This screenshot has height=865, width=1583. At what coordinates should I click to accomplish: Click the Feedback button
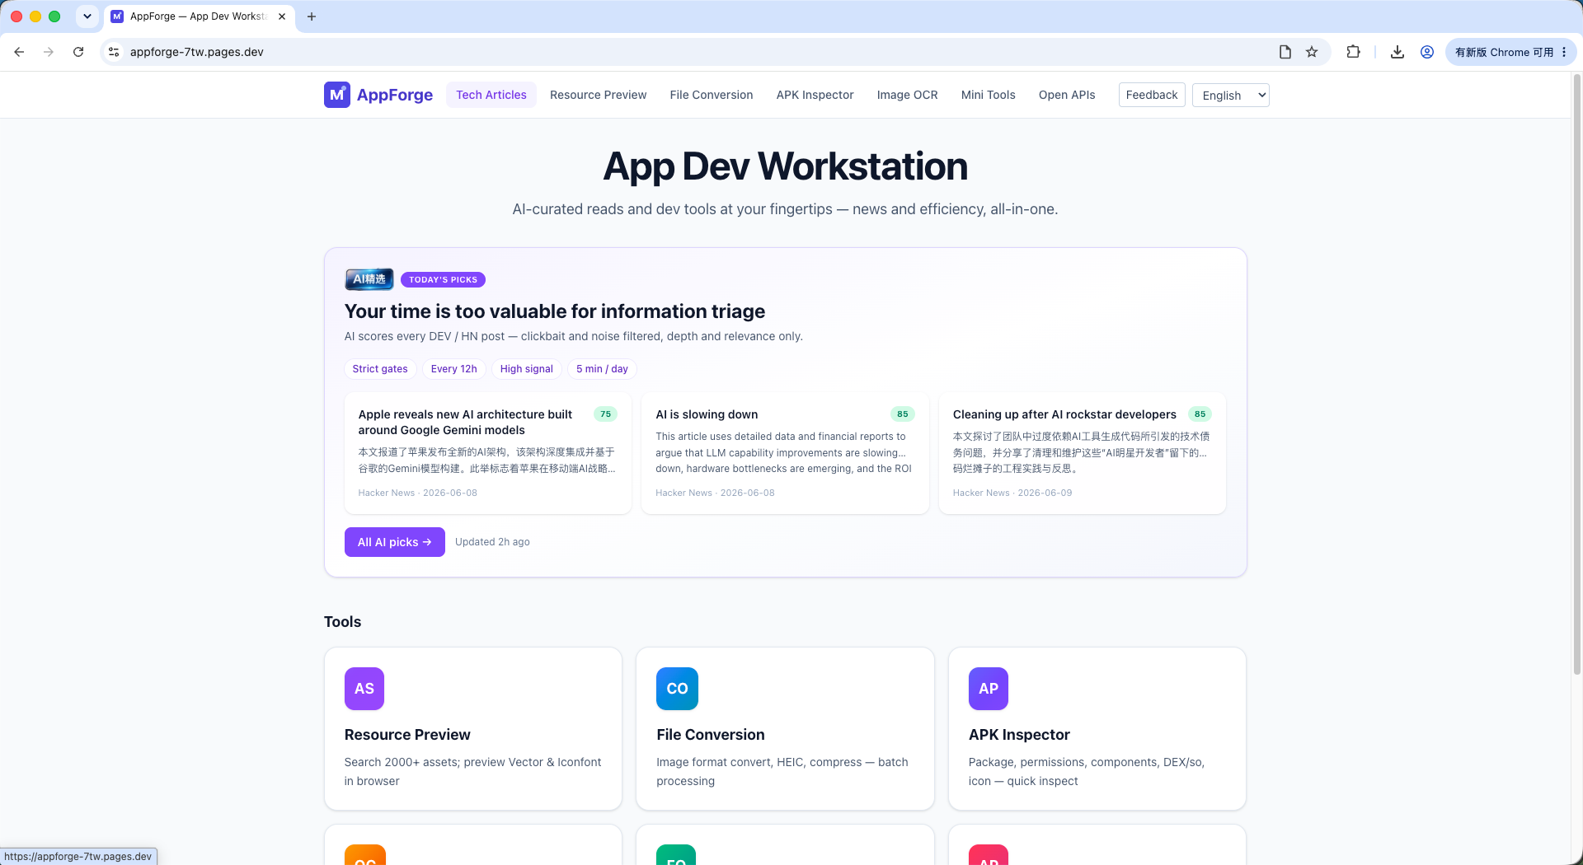pos(1152,95)
